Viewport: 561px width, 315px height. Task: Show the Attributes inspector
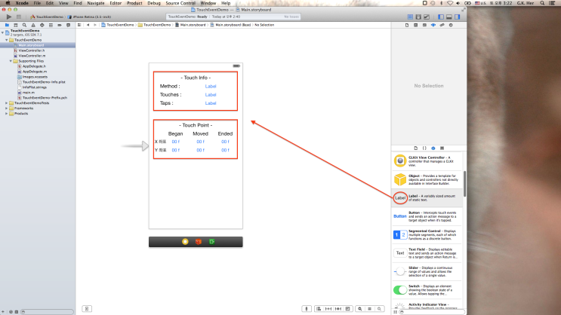click(x=433, y=25)
